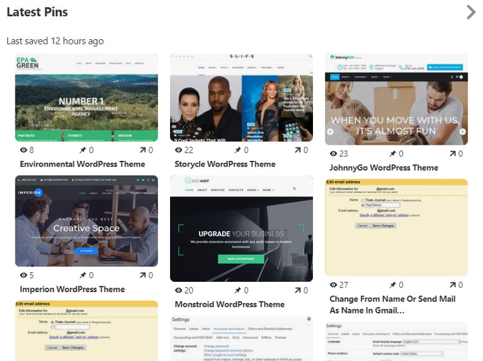483x361 pixels.
Task: Open the Gmail Accounts and Import settings pin
Action: [x=241, y=338]
